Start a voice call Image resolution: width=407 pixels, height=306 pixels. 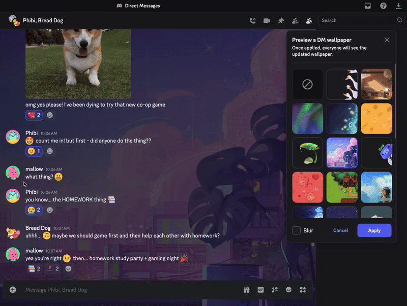click(x=252, y=21)
